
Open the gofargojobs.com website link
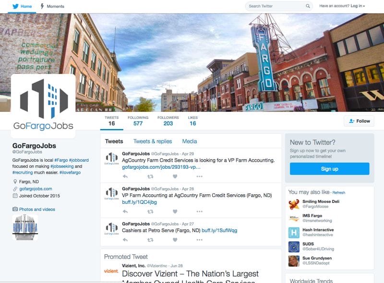36,189
